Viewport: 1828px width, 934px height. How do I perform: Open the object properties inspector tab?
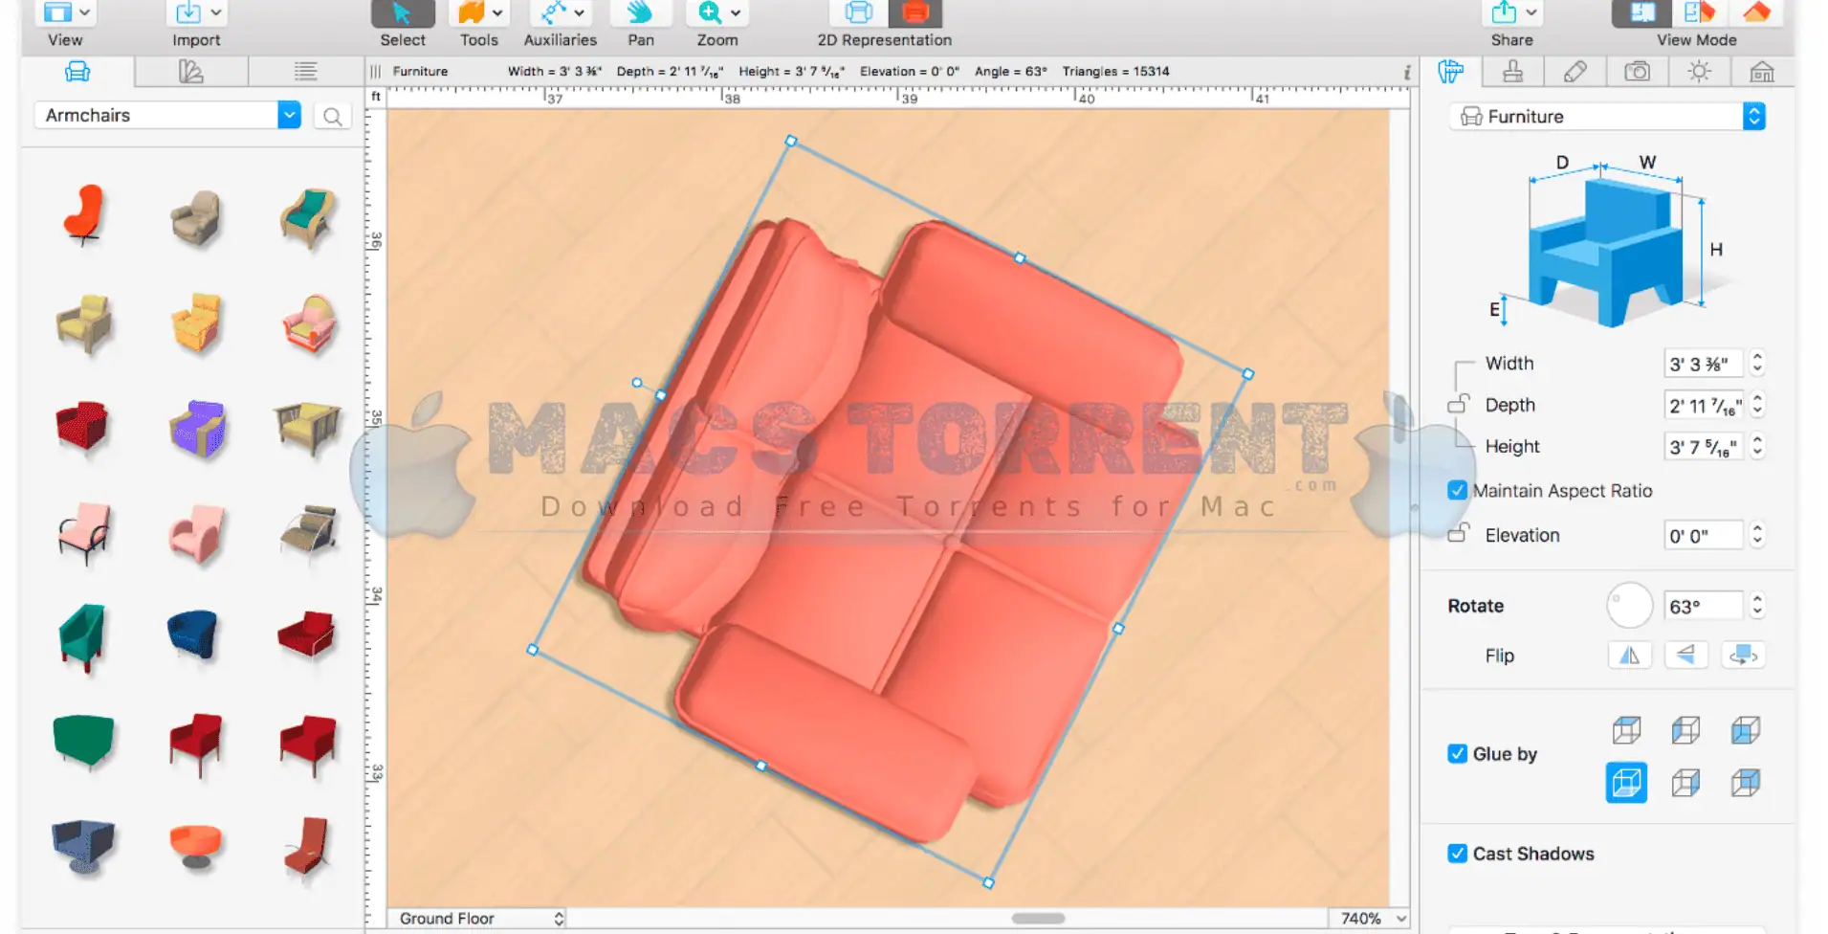click(1451, 72)
